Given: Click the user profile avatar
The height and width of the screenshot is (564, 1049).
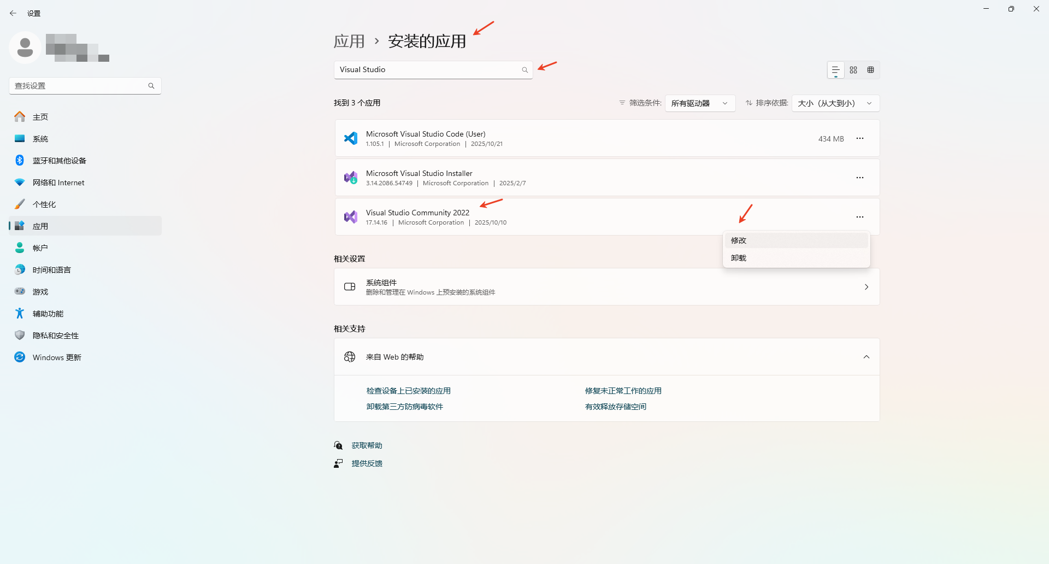Looking at the screenshot, I should click(x=25, y=48).
